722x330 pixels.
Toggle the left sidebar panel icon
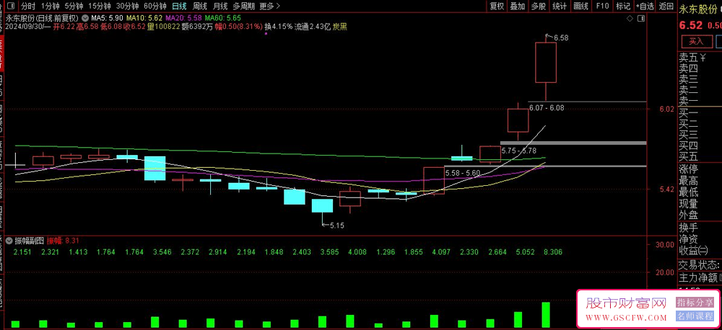click(11, 6)
